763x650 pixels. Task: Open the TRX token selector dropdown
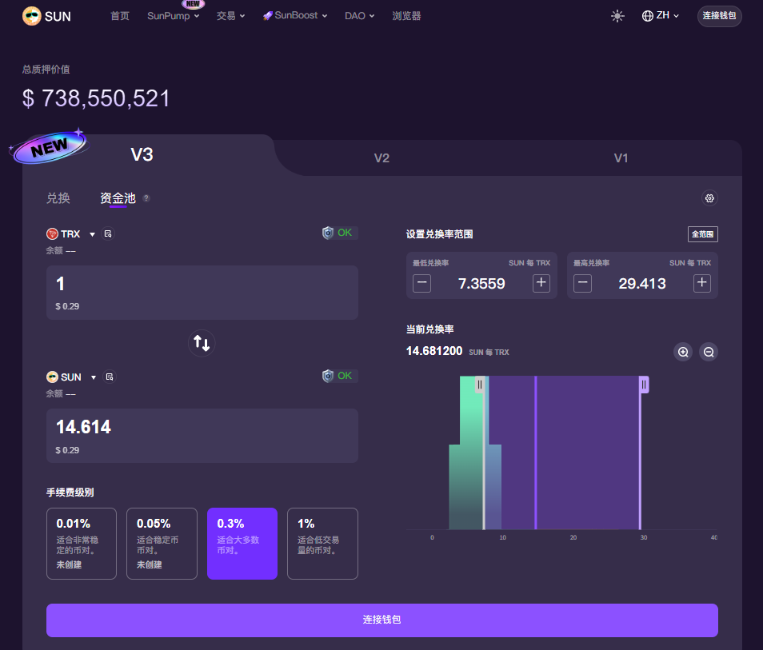(70, 234)
